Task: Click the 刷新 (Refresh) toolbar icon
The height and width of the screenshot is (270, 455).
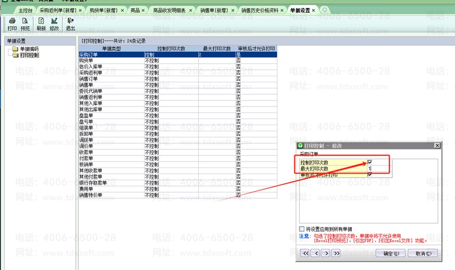Action: pos(41,24)
